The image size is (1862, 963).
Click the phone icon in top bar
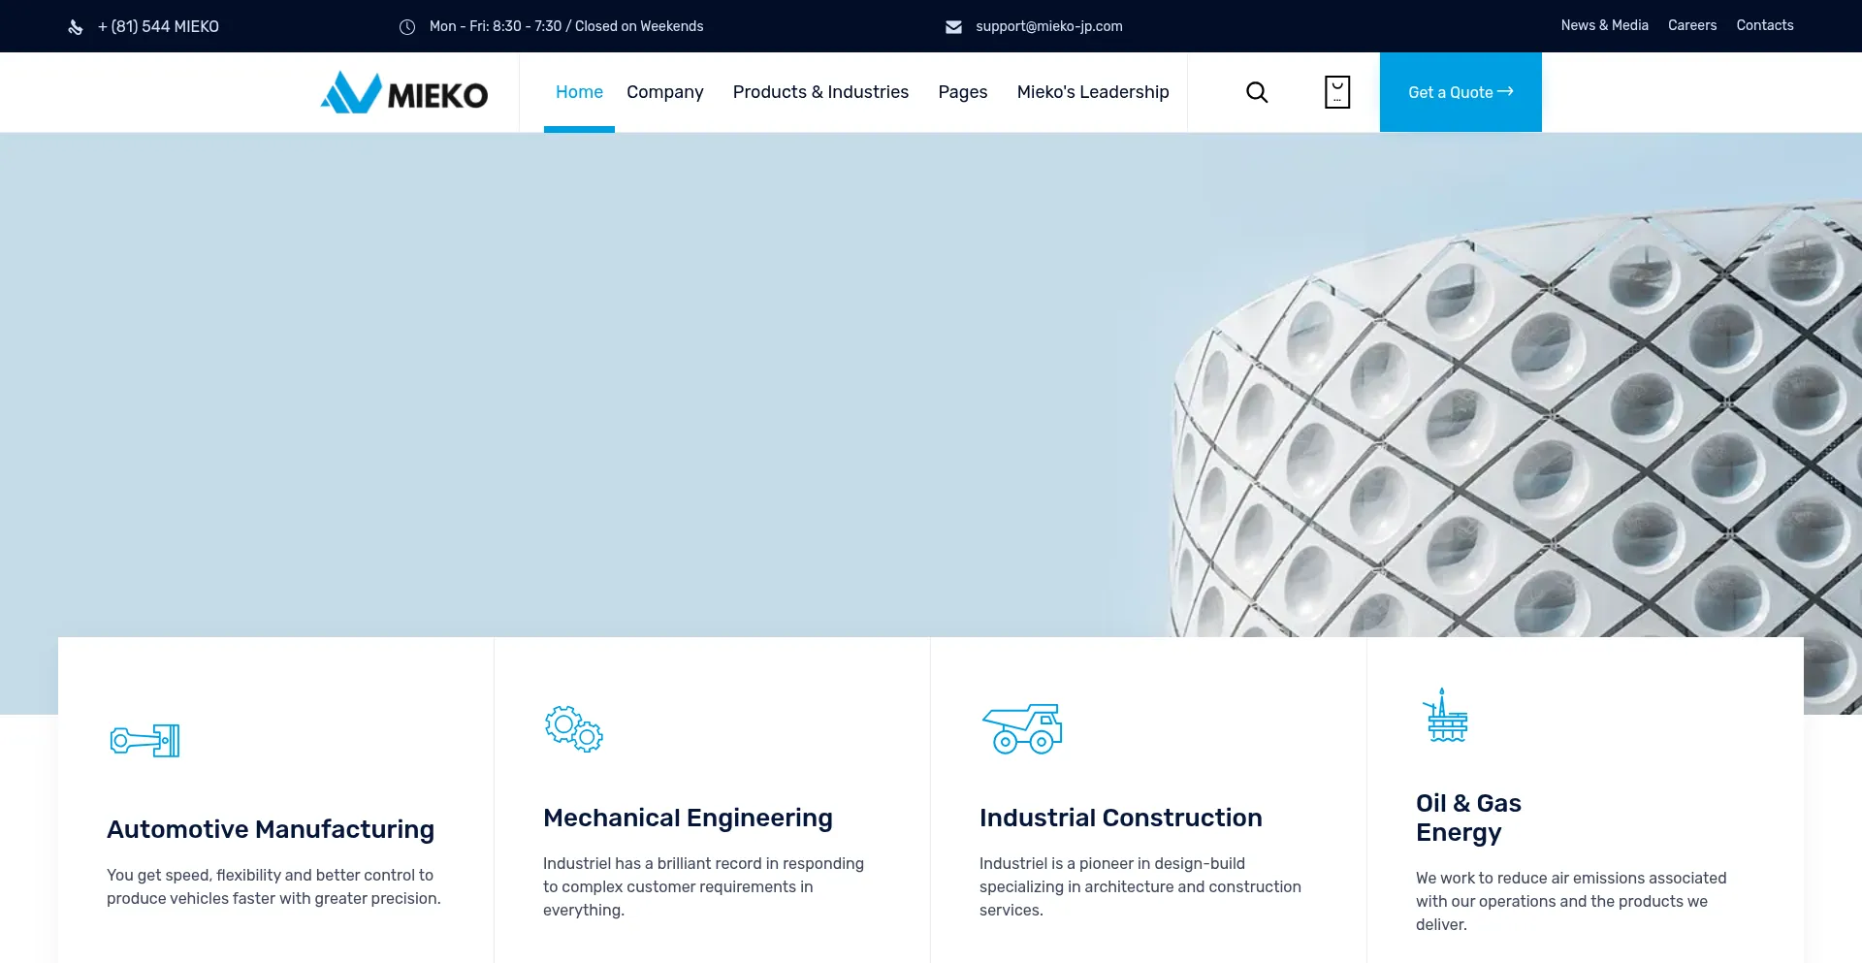(x=76, y=27)
